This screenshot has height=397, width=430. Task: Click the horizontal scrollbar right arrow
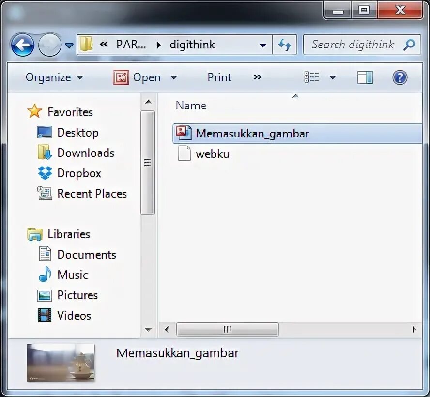414,329
